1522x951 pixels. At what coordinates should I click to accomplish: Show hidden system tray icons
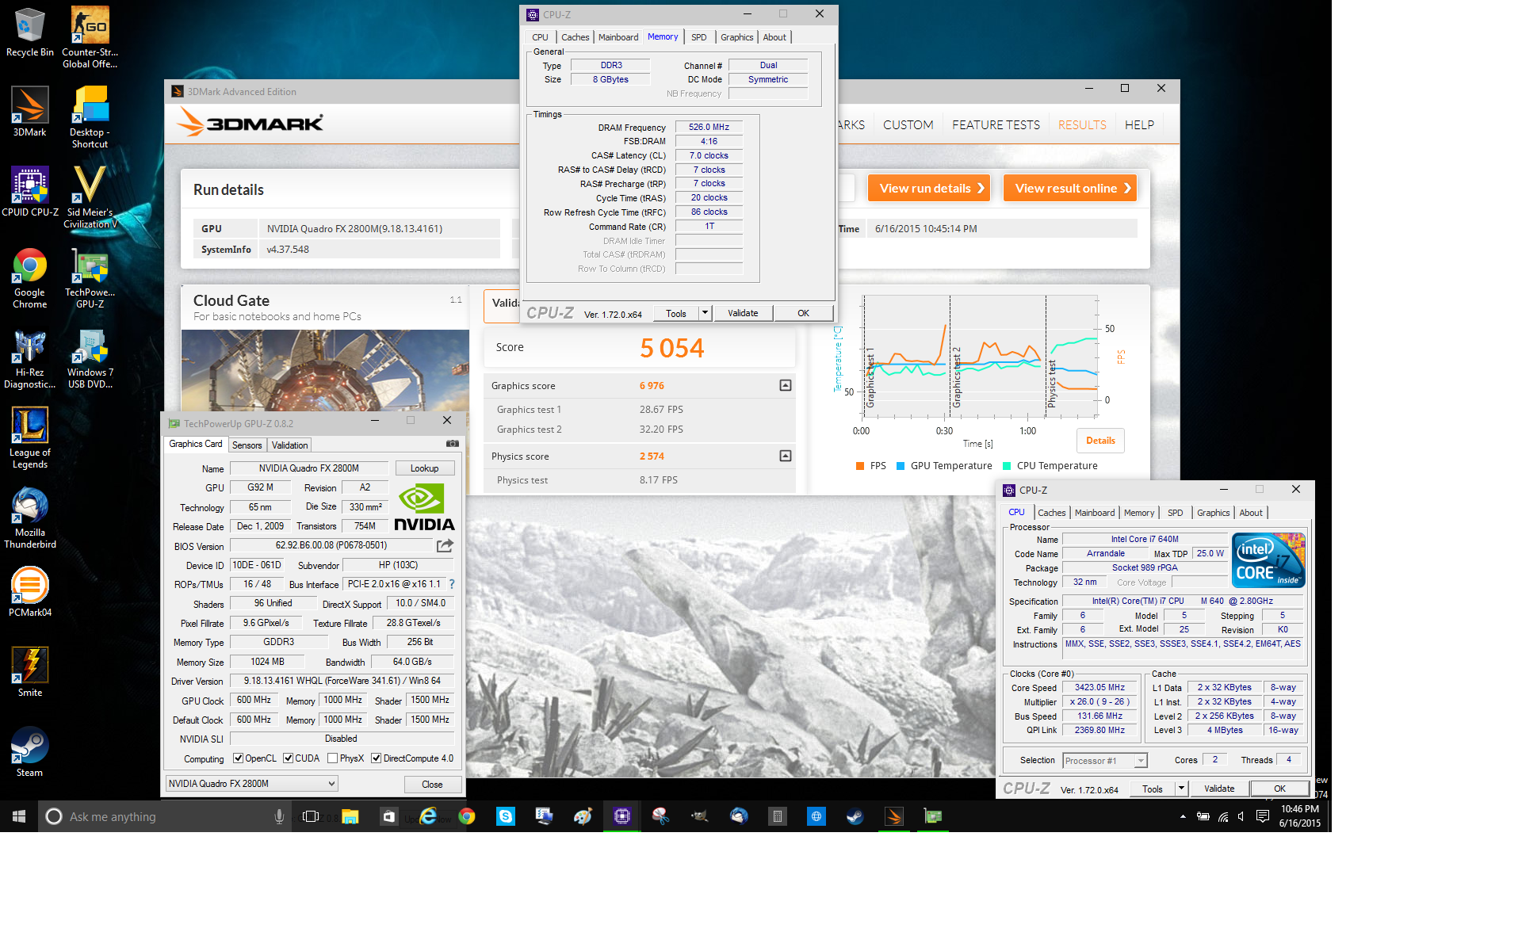click(1183, 816)
